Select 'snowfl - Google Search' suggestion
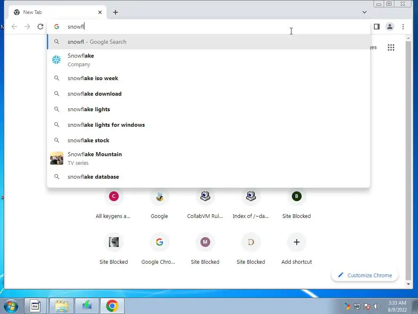The width and height of the screenshot is (418, 314). click(x=209, y=42)
